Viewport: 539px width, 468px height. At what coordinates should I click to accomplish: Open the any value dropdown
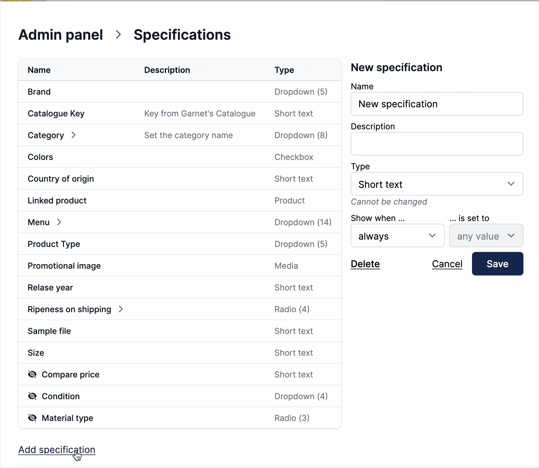click(x=486, y=235)
